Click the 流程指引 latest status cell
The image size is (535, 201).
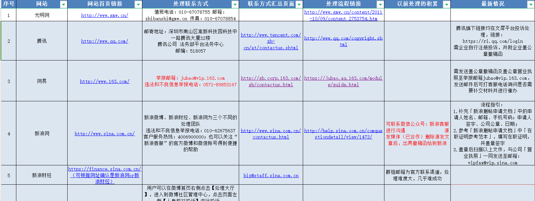coord(493,133)
